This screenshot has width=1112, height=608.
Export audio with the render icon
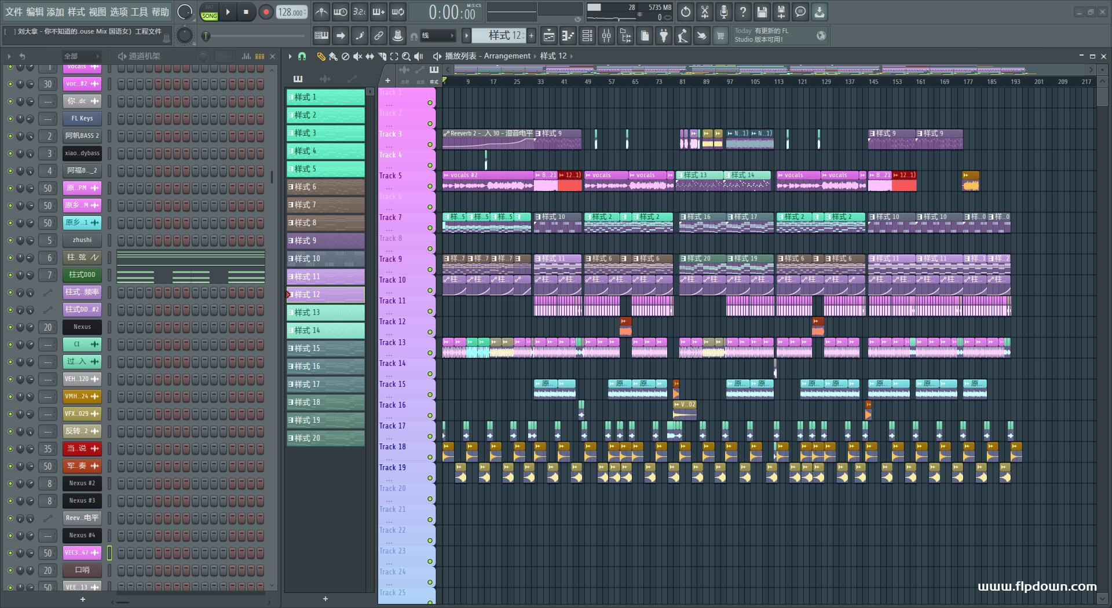[x=781, y=12]
